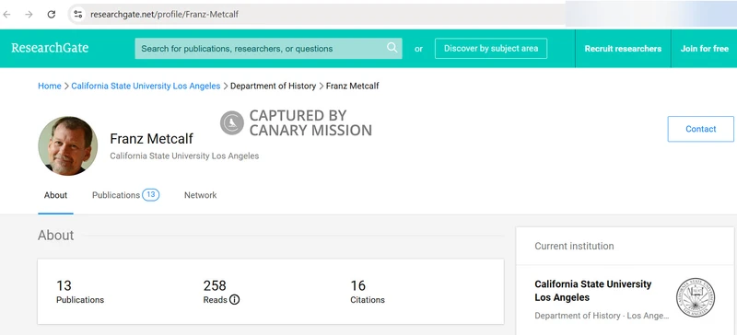Select the About tab

[x=55, y=195]
